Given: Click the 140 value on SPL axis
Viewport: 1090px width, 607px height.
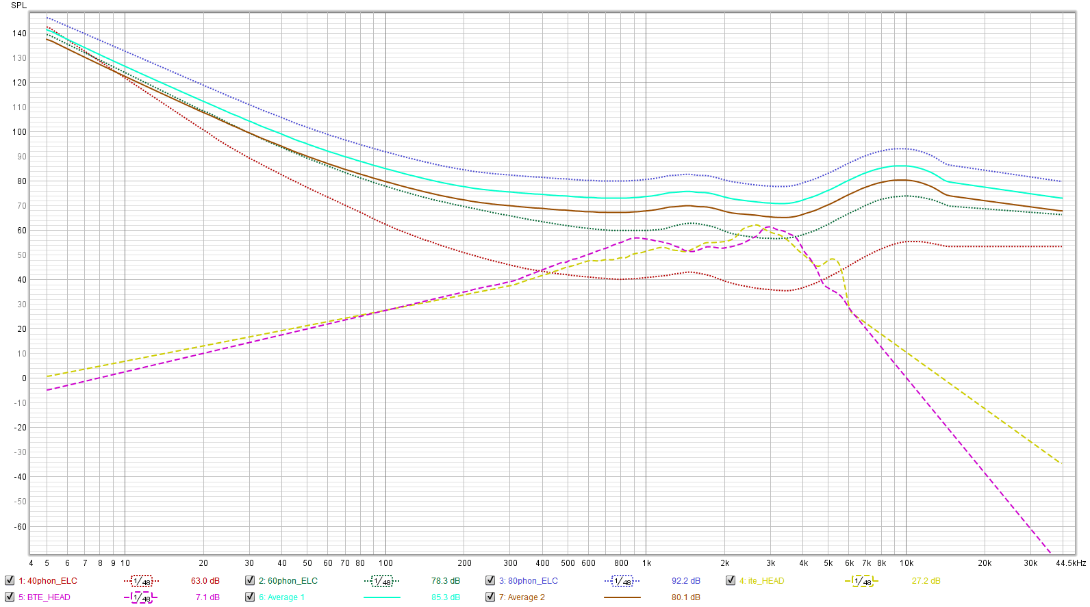Looking at the screenshot, I should (19, 34).
